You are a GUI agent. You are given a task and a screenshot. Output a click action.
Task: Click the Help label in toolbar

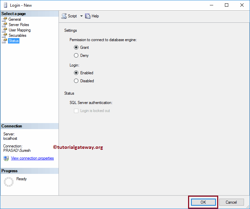click(95, 16)
